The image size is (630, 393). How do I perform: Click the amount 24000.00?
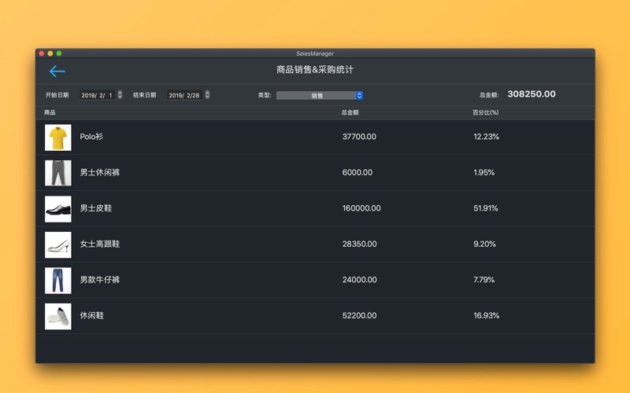click(x=359, y=280)
